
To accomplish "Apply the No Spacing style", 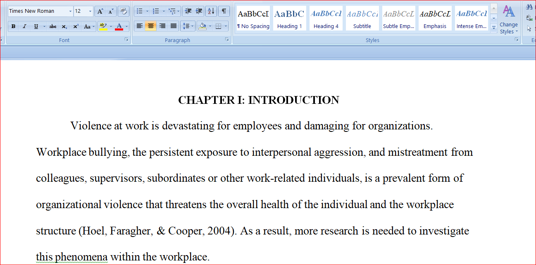I will [253, 19].
